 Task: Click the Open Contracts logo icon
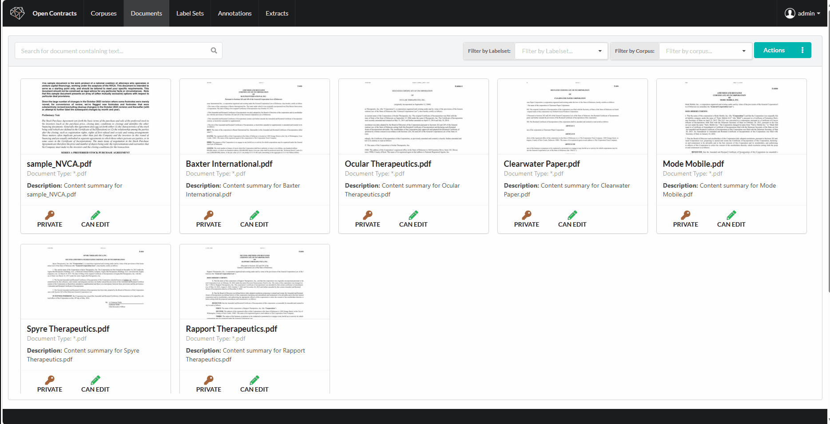coord(17,13)
